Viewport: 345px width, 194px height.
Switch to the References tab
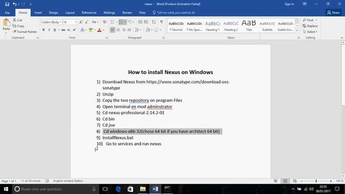(89, 13)
